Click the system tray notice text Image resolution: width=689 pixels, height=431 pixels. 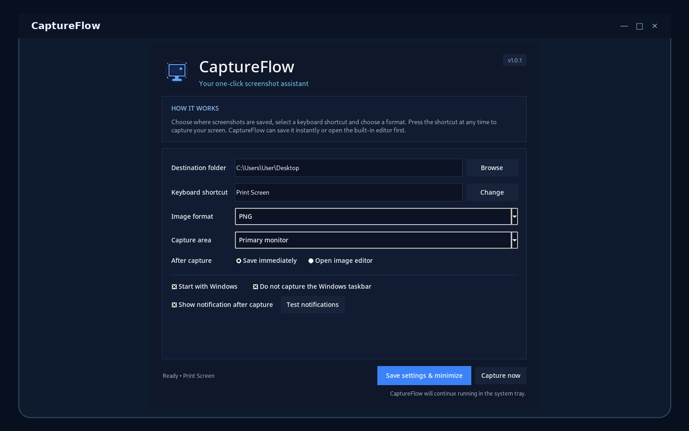458,394
